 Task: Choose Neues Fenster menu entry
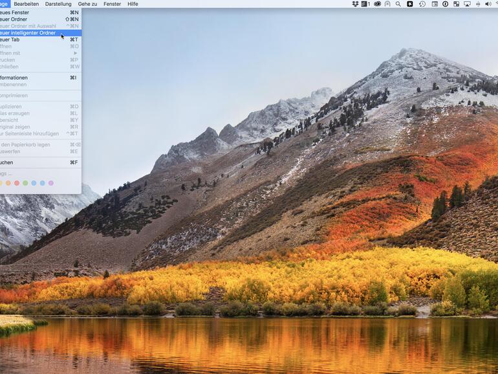[41, 12]
